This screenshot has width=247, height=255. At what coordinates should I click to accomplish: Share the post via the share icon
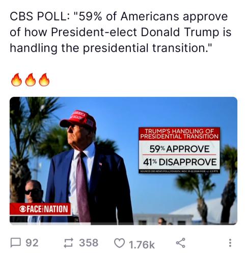click(x=180, y=243)
